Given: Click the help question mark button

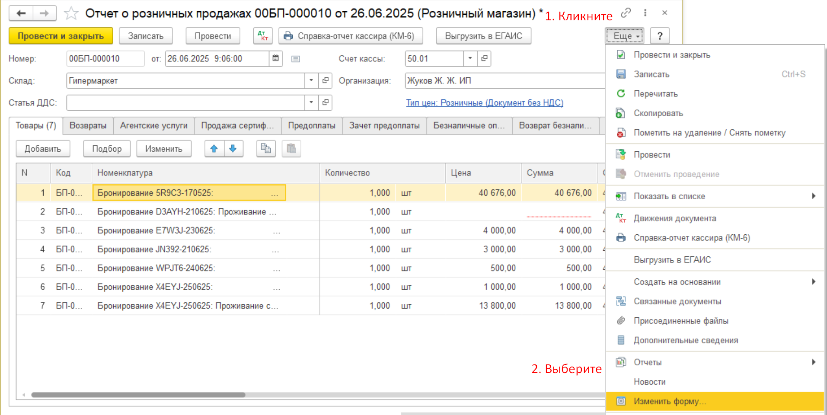Looking at the screenshot, I should click(x=659, y=36).
